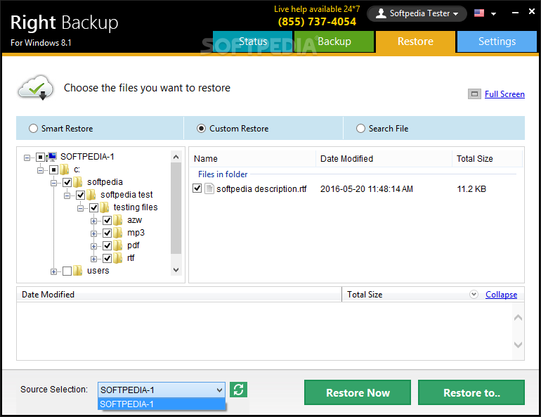Click the green refresh source icon

pos(238,390)
